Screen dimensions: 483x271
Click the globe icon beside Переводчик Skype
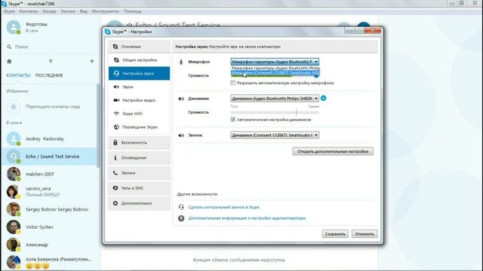point(116,127)
